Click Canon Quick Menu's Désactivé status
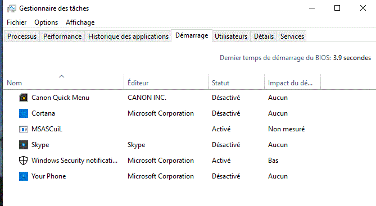 click(x=226, y=98)
